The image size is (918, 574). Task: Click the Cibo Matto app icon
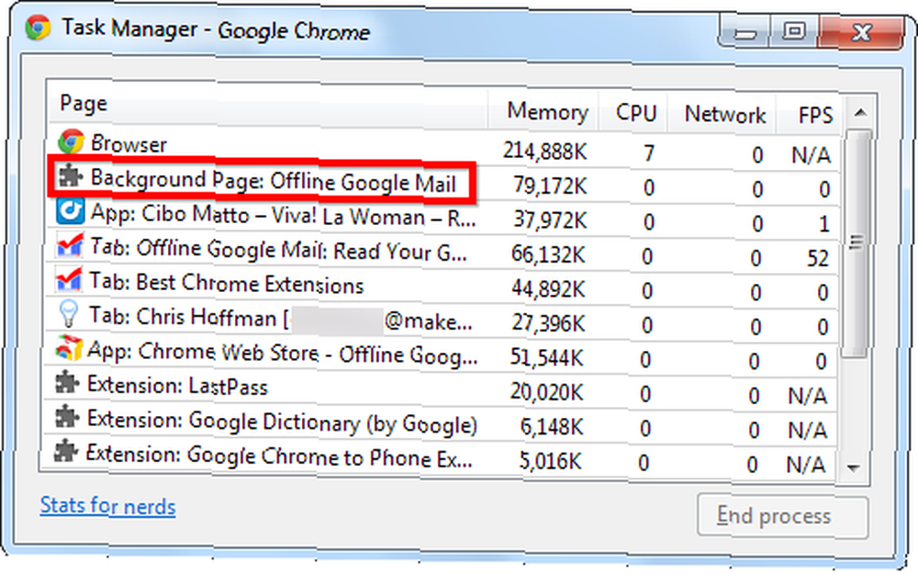71,211
